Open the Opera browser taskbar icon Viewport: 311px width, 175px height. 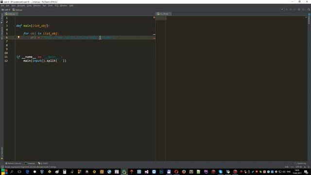click(176, 172)
